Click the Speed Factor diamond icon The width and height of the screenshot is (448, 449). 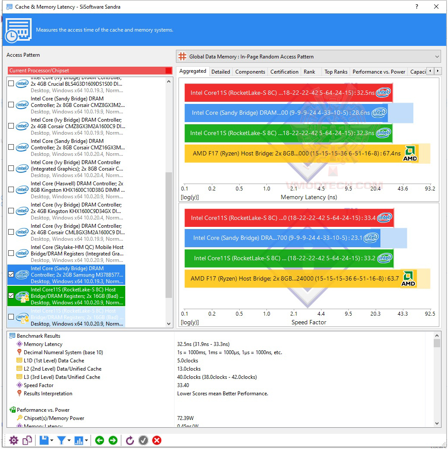19,385
